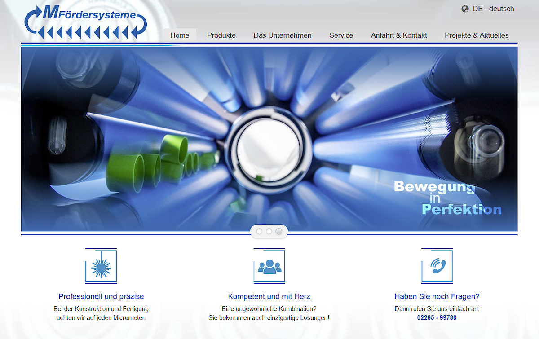The height and width of the screenshot is (339, 539).
Task: Click text 'achten wir auf jeden Micrometer.'
Action: click(x=101, y=318)
